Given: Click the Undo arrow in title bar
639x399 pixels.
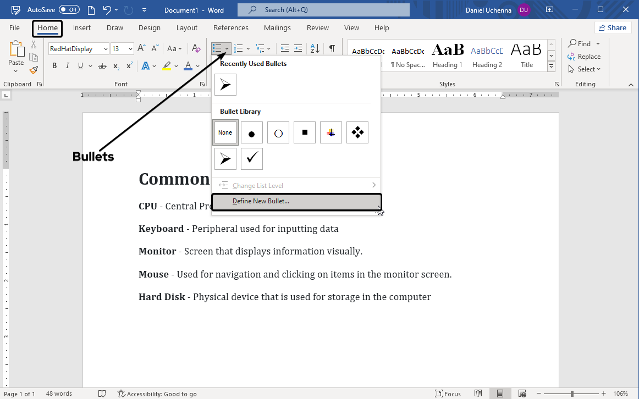Looking at the screenshot, I should [x=107, y=10].
